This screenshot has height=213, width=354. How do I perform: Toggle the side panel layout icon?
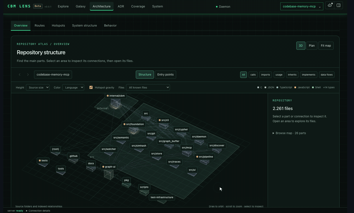(x=339, y=5)
